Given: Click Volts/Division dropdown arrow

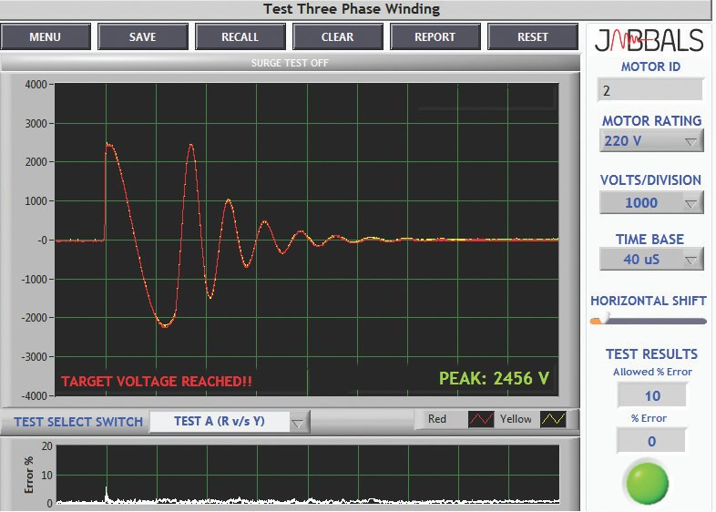Looking at the screenshot, I should 691,203.
